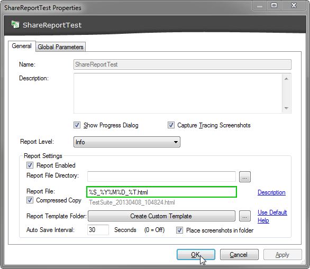Click the Use Default link
The height and width of the screenshot is (269, 310).
point(272,212)
